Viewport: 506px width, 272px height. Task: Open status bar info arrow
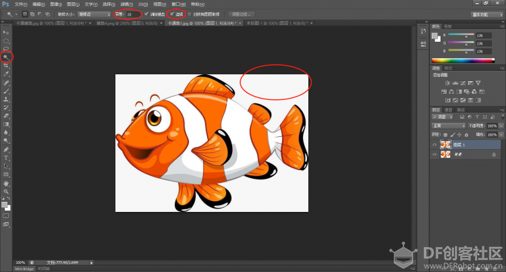[91, 263]
